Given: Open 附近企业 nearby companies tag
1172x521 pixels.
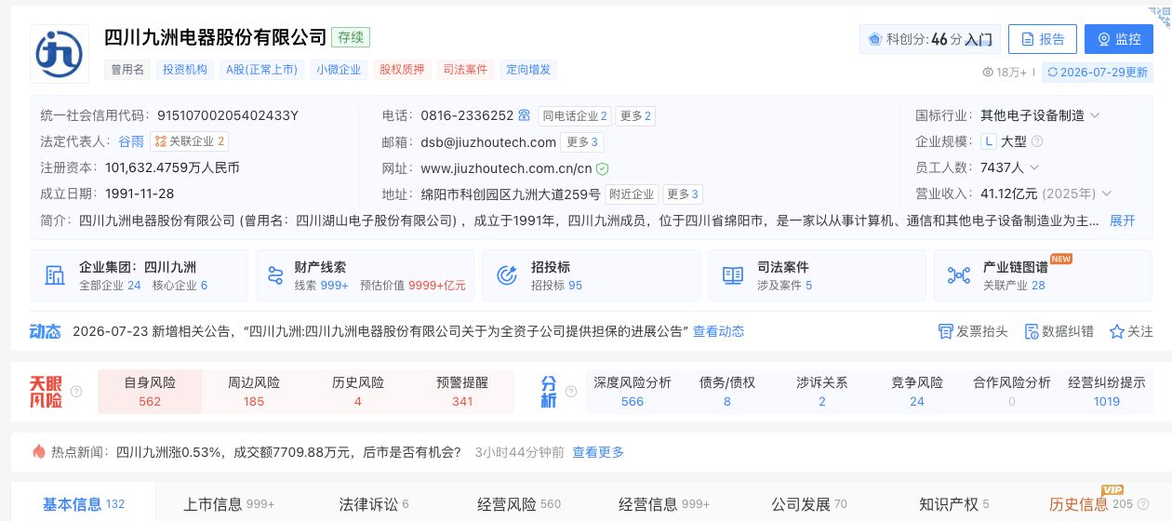Looking at the screenshot, I should (632, 194).
